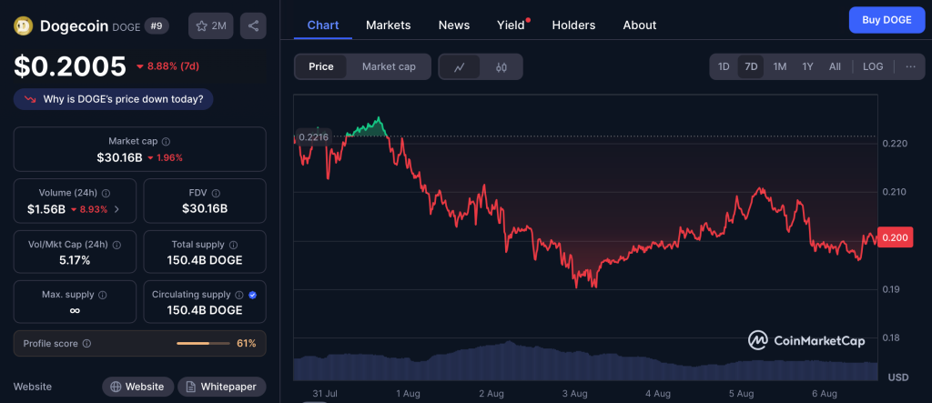Expand Volume (24h) details chevron
This screenshot has height=403, width=932.
click(116, 208)
